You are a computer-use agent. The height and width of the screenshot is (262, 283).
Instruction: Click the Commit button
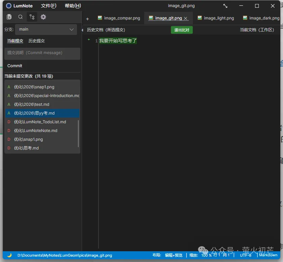[x=15, y=66]
